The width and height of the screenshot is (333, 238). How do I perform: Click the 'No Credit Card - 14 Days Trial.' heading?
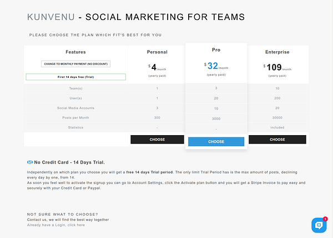(x=69, y=162)
